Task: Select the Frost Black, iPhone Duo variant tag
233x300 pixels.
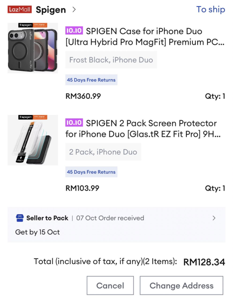Action: click(x=111, y=60)
